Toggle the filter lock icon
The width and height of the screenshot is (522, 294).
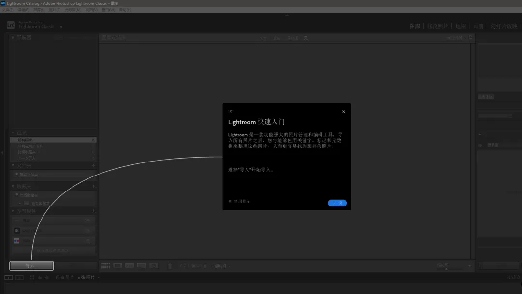click(470, 38)
